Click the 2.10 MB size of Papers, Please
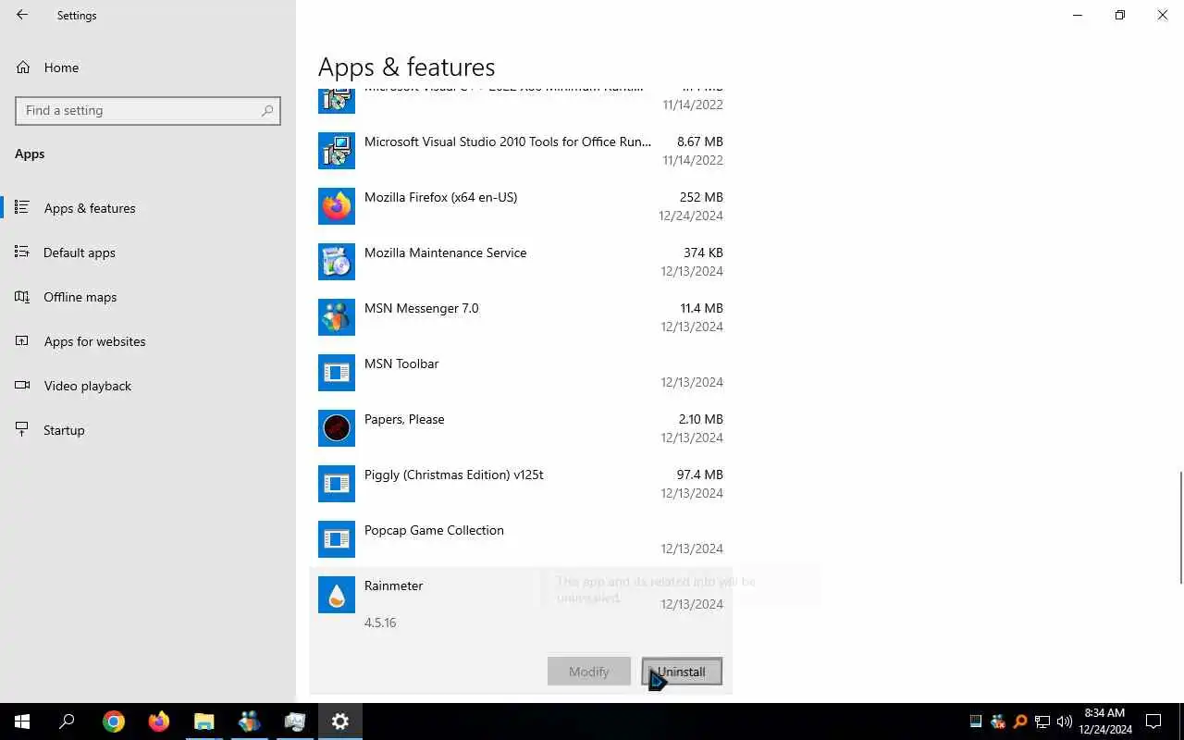The image size is (1184, 740). tap(700, 419)
